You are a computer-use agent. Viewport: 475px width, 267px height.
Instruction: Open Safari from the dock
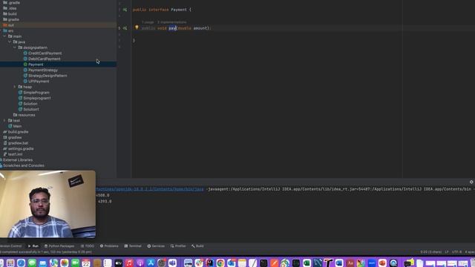22,263
